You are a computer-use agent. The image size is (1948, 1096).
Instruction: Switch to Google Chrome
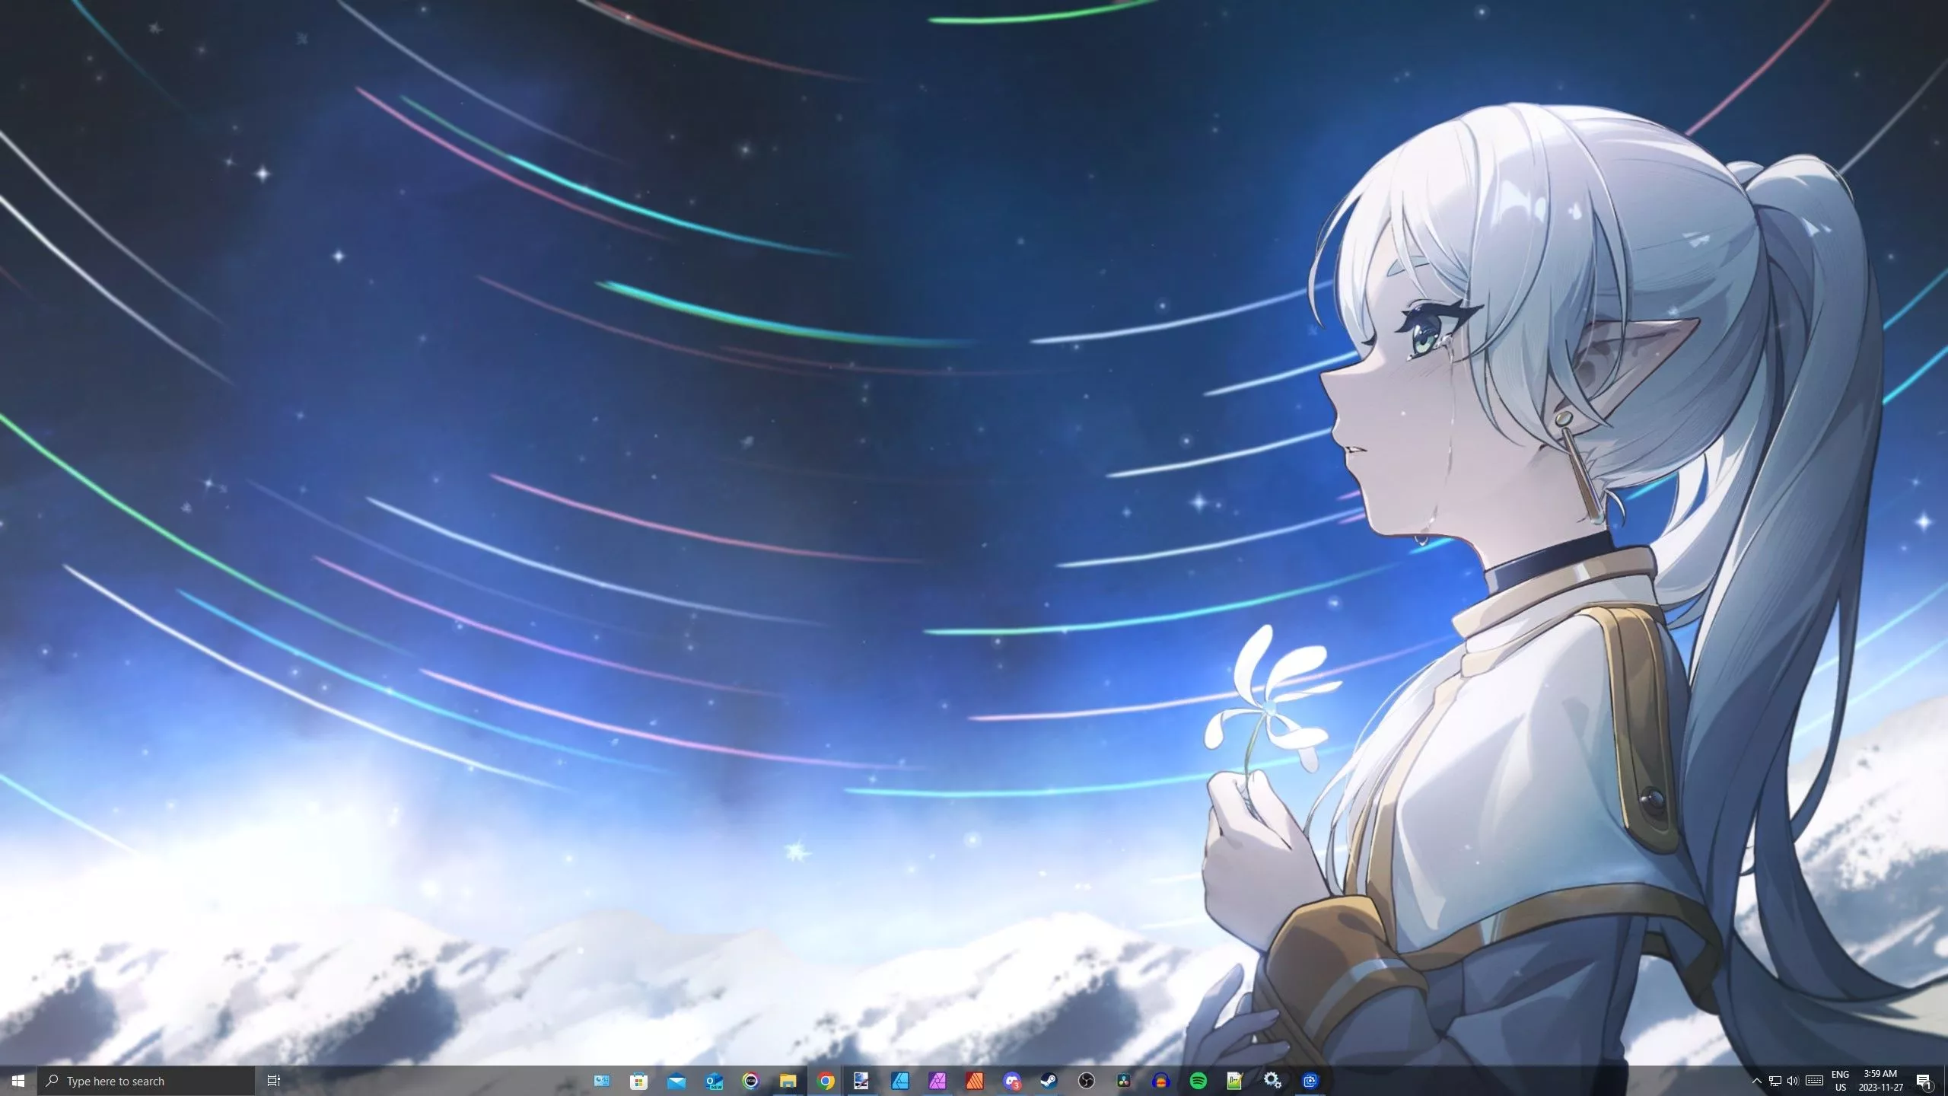(826, 1081)
